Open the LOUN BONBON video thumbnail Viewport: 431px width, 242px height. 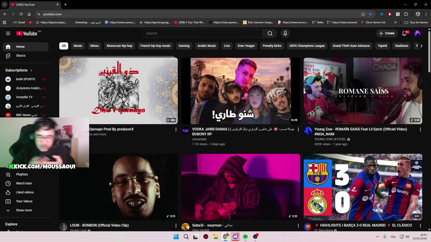click(x=119, y=187)
